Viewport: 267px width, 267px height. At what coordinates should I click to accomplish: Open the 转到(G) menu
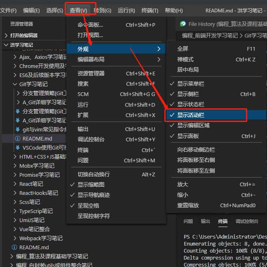click(x=102, y=11)
